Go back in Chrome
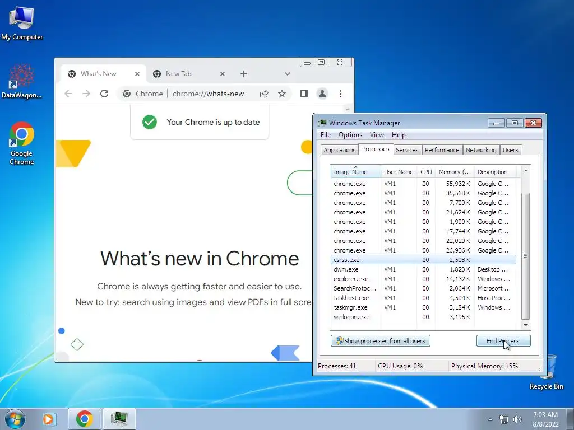 (68, 94)
